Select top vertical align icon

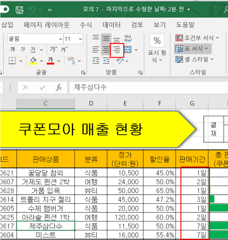click(96, 37)
